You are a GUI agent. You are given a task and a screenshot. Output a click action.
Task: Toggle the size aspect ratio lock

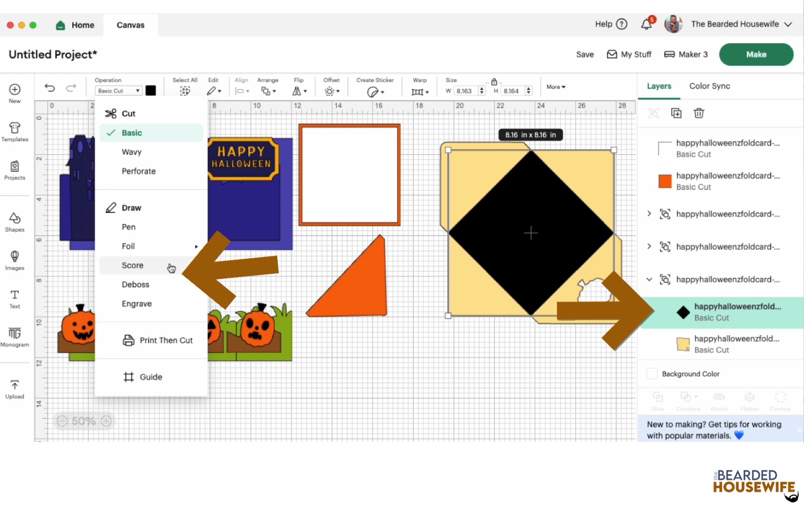coord(494,81)
